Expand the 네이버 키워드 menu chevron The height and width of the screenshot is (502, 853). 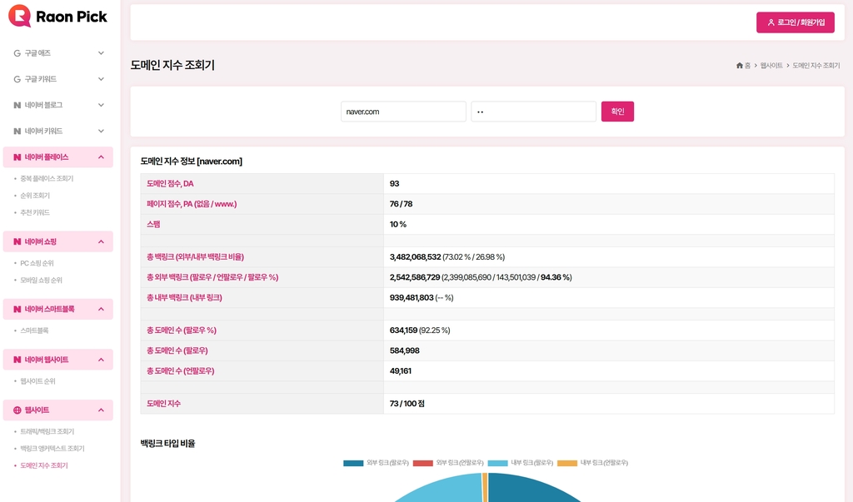[101, 131]
